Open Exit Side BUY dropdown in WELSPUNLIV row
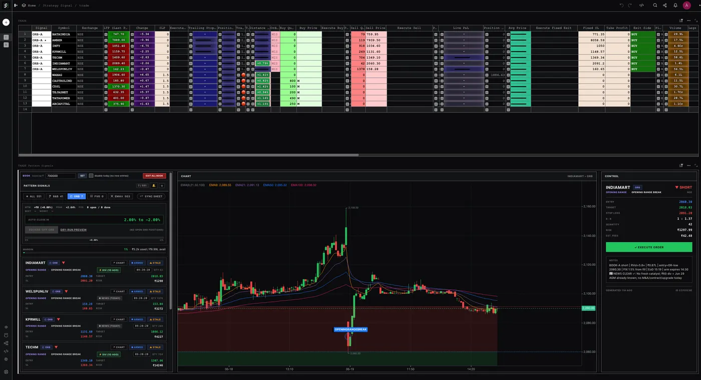Viewport: 701px width, 380px height. [x=642, y=69]
